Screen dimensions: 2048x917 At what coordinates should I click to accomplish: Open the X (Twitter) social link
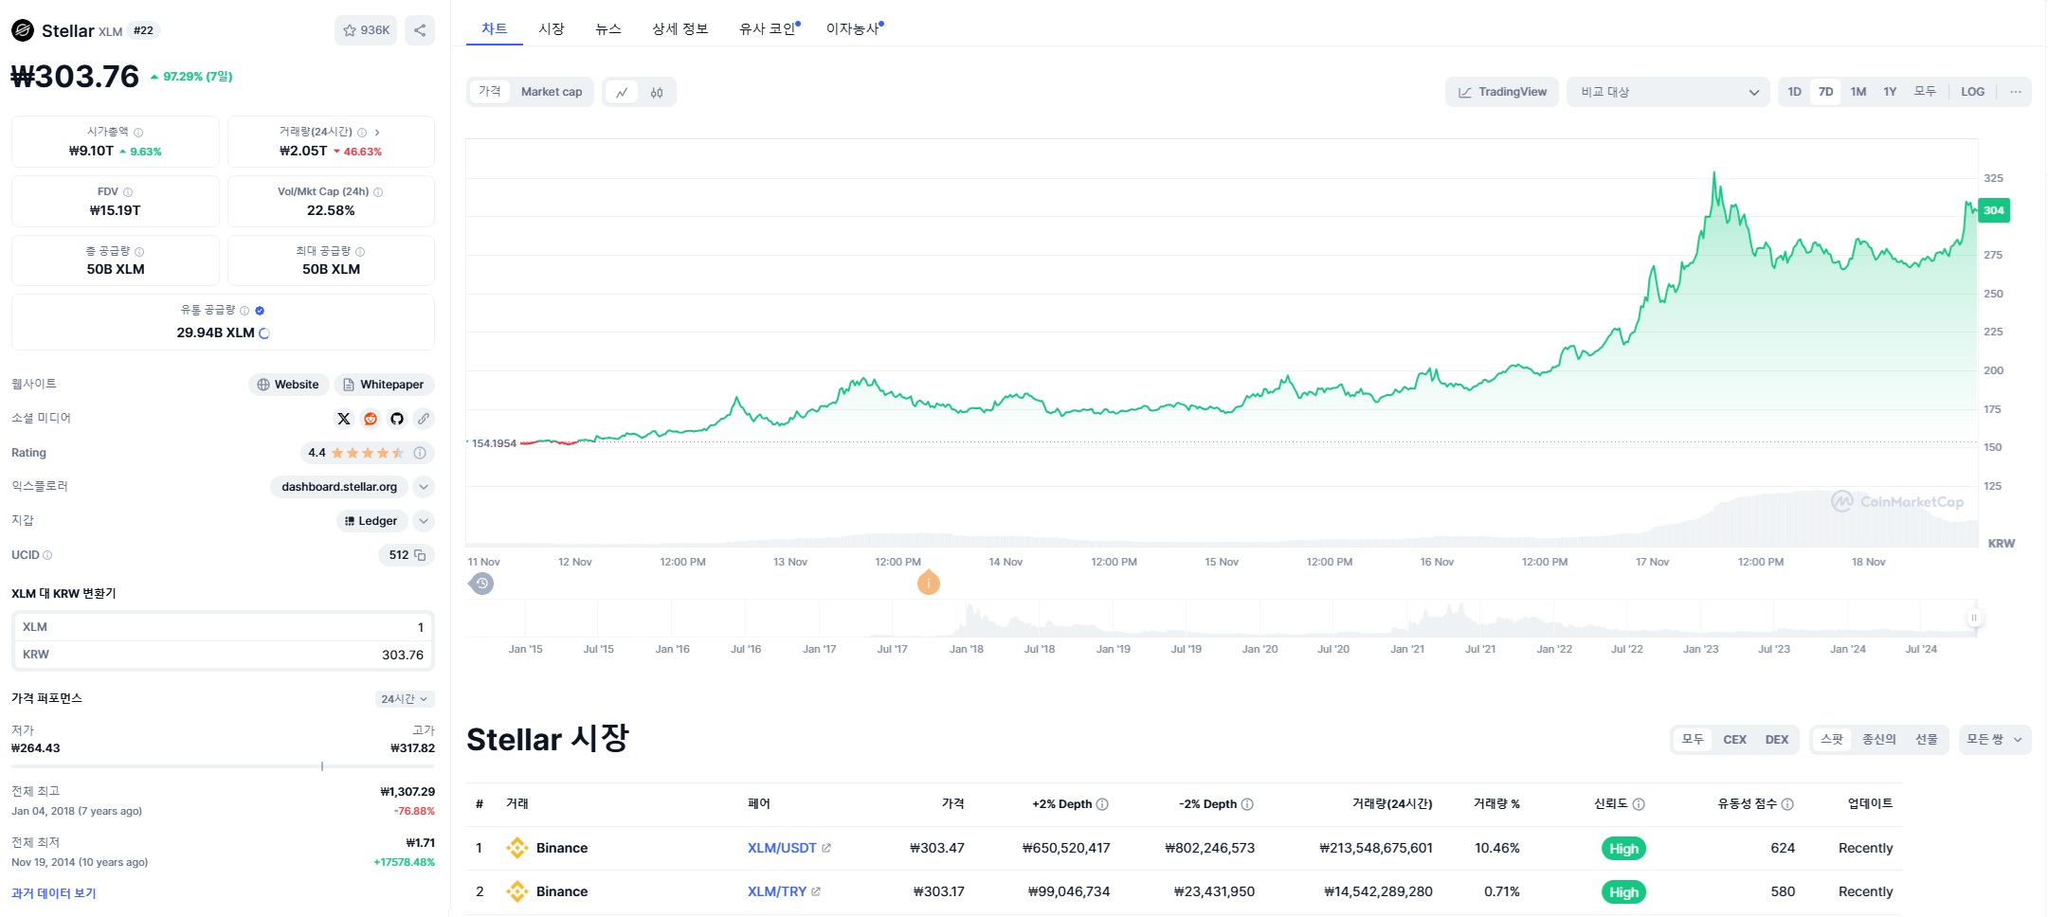344,419
